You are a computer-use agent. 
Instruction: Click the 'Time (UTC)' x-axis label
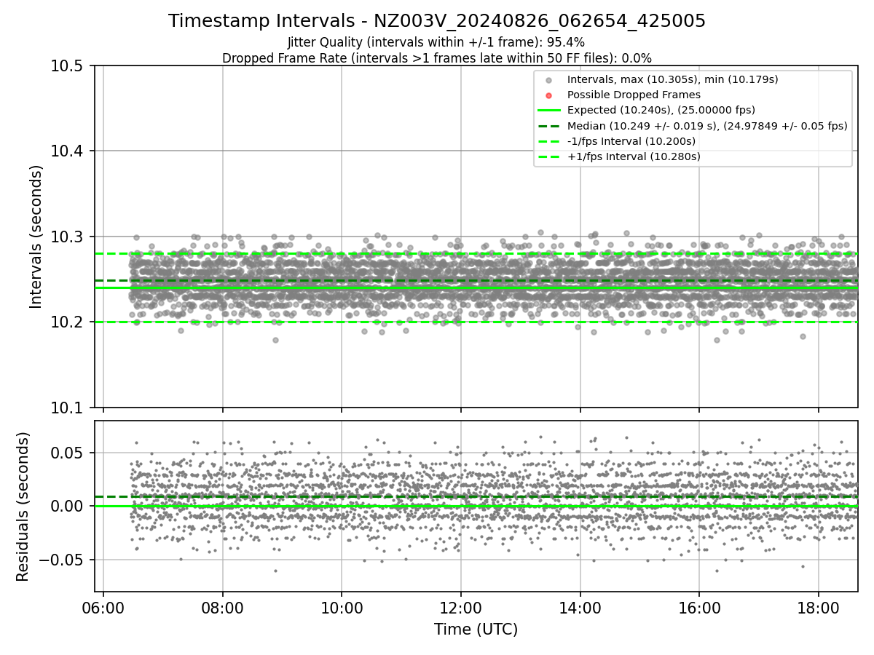pyautogui.click(x=476, y=630)
